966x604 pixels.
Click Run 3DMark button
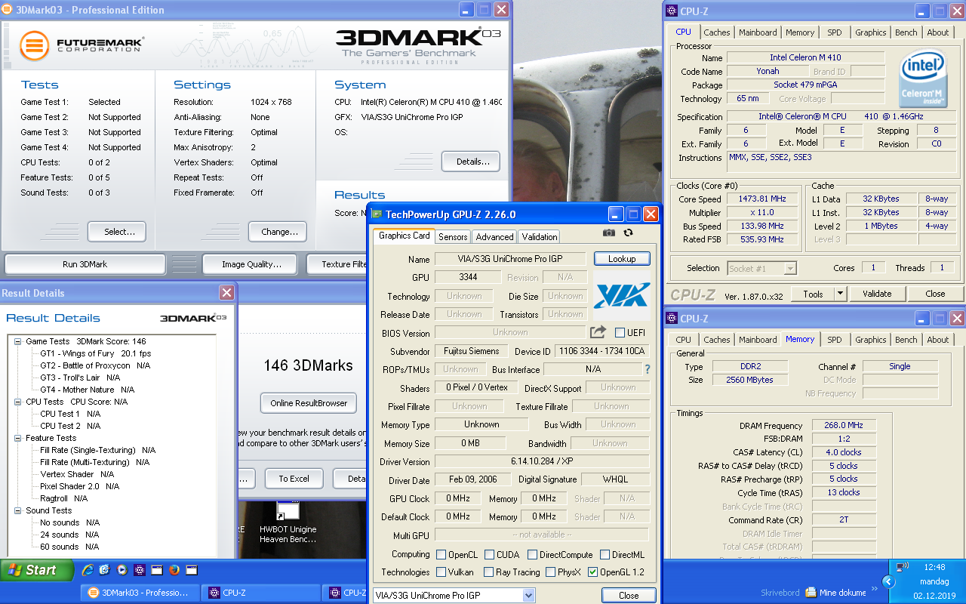[85, 264]
